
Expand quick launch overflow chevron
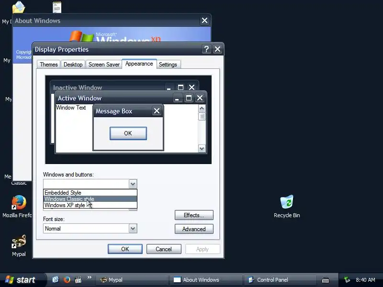(89, 277)
